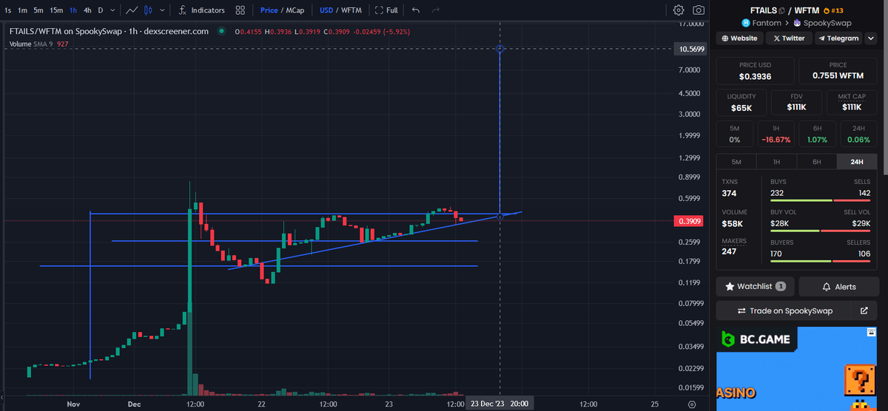Expand the timeframe dropdown arrow
This screenshot has height=411, width=888.
(x=112, y=10)
